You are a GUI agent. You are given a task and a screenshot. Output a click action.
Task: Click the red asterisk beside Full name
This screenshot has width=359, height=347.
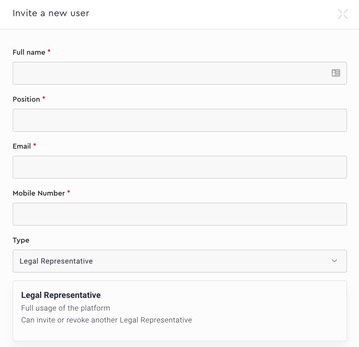[49, 52]
